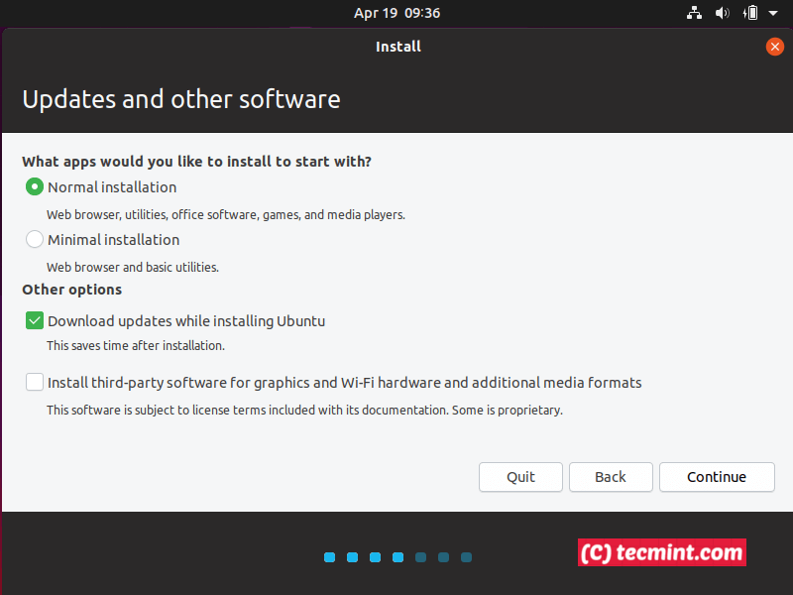Expand the system menu arrow
Screen dimensions: 793x595
[773, 13]
